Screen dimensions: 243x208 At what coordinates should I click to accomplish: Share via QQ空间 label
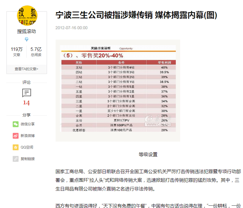coord(27,147)
